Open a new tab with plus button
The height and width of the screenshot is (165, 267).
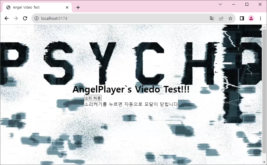point(78,7)
